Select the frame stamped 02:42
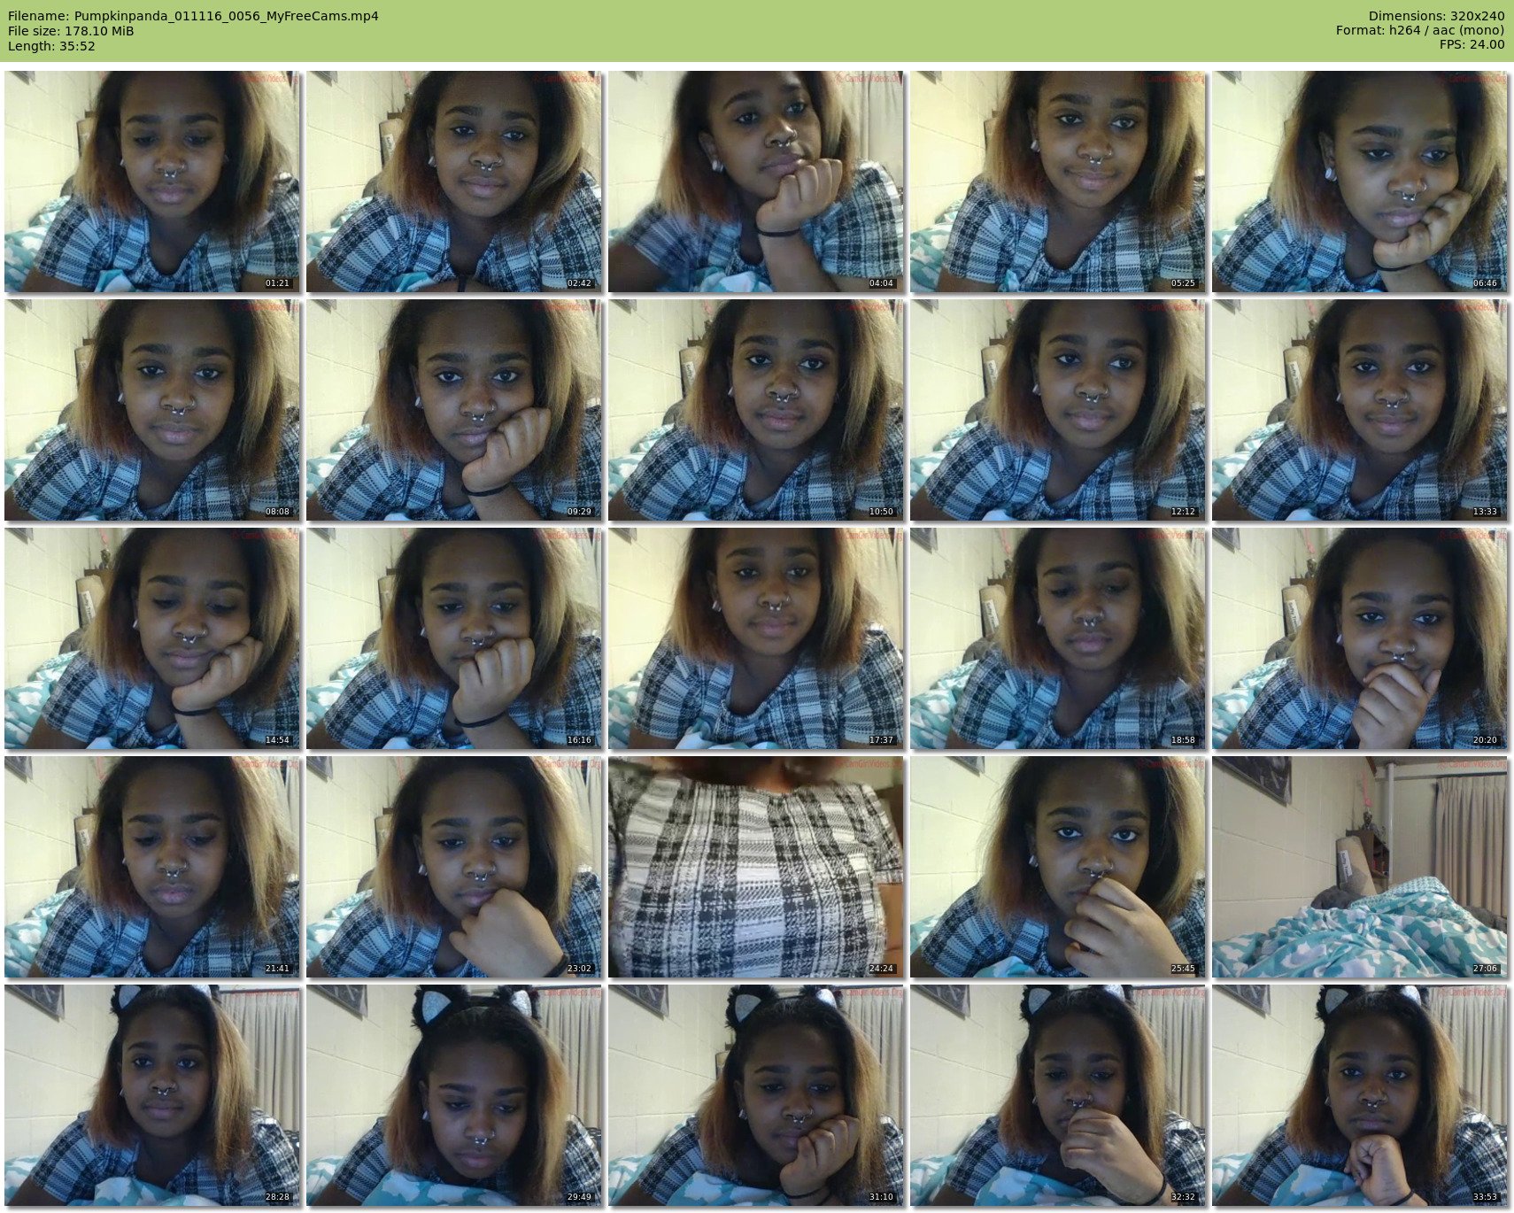1514x1213 pixels. point(454,182)
